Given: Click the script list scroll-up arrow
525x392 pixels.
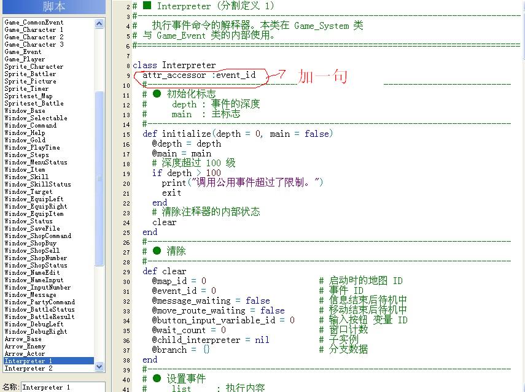Looking at the screenshot, I should click(x=99, y=23).
